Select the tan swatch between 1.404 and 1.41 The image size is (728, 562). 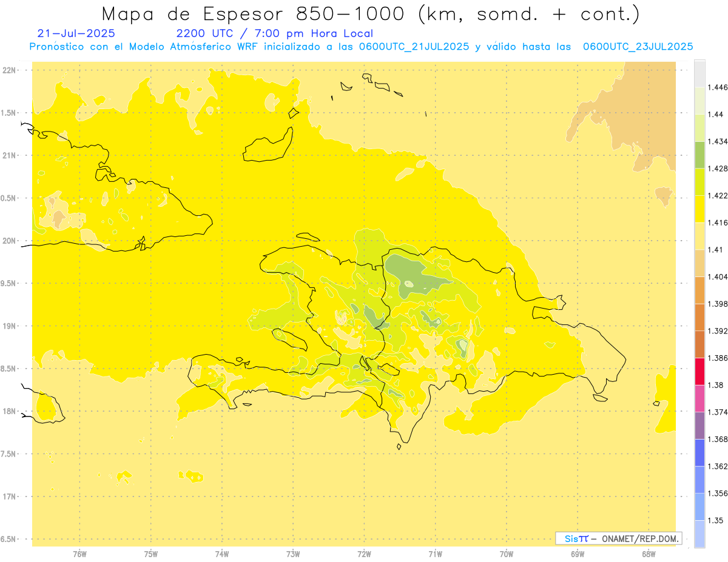tap(699, 263)
